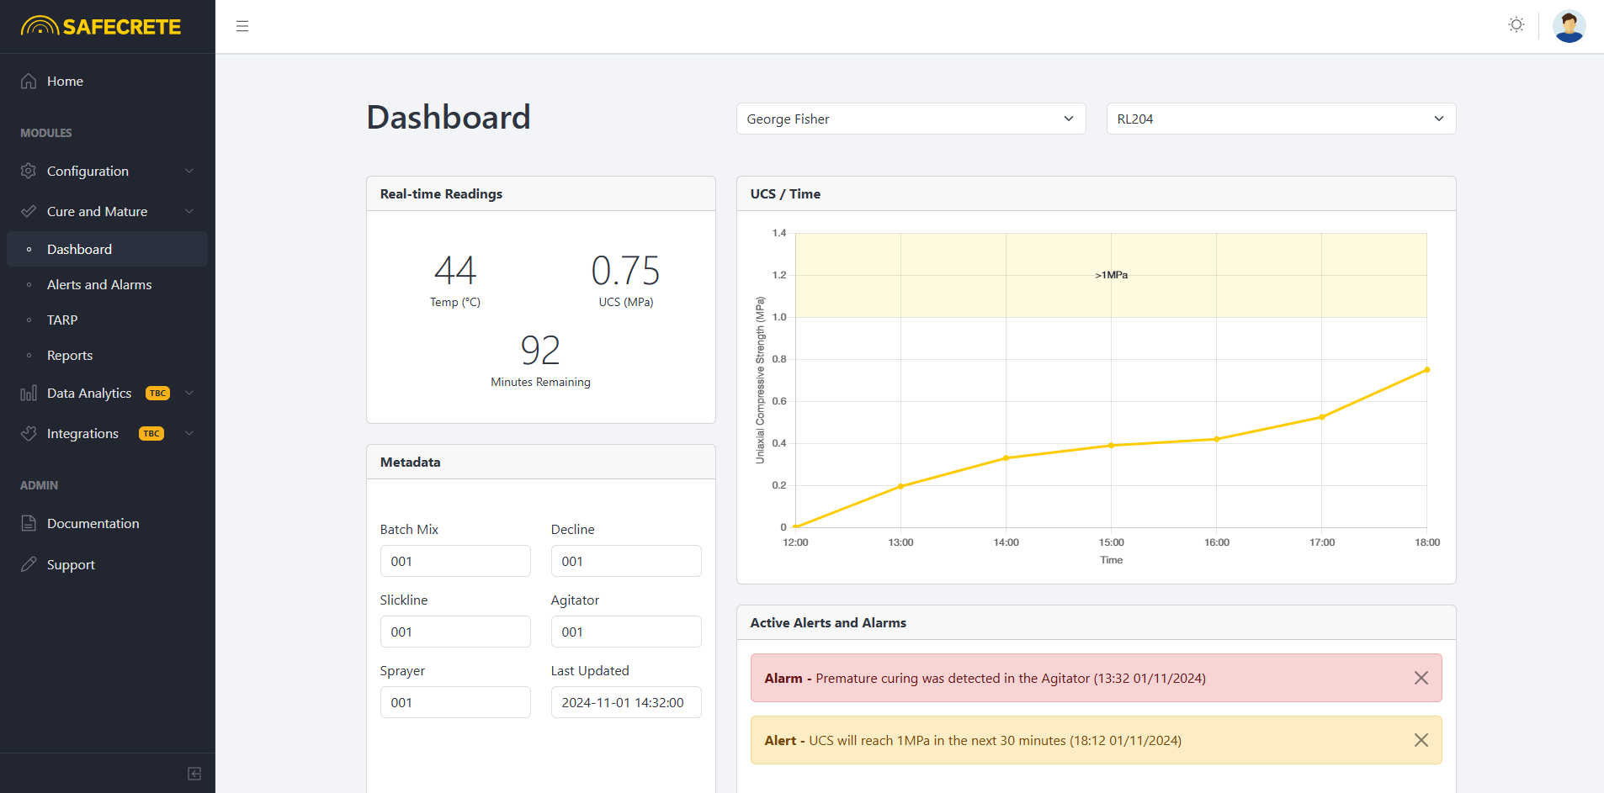The width and height of the screenshot is (1604, 793).
Task: Expand the Cure and Mature chevron
Action: [x=189, y=212]
